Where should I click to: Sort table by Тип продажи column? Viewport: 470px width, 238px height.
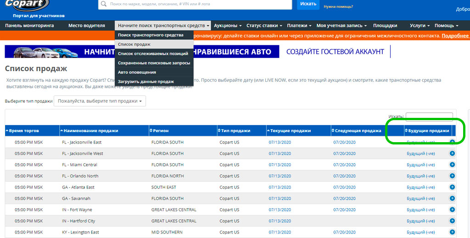click(241, 131)
